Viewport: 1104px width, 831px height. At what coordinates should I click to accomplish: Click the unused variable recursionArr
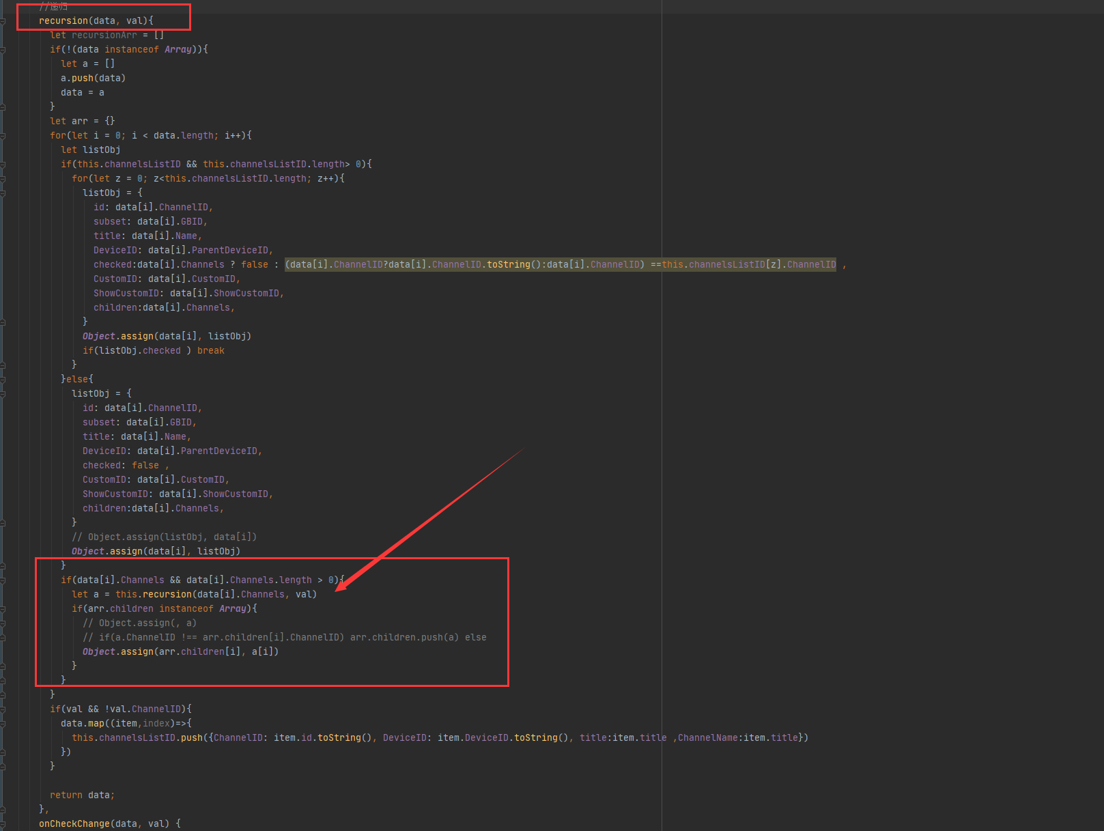[x=104, y=36]
